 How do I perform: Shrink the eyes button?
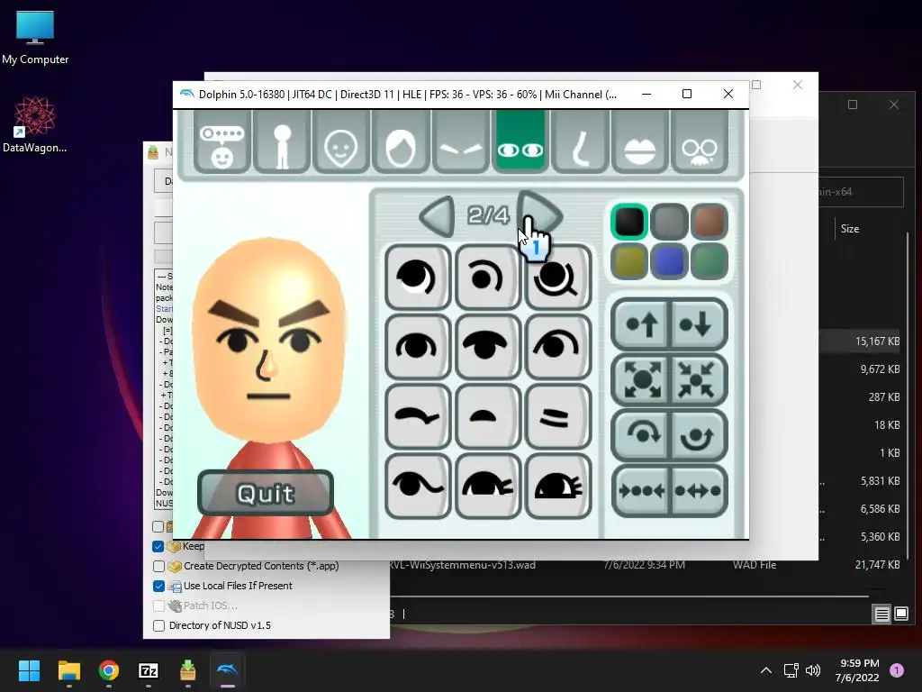(698, 379)
